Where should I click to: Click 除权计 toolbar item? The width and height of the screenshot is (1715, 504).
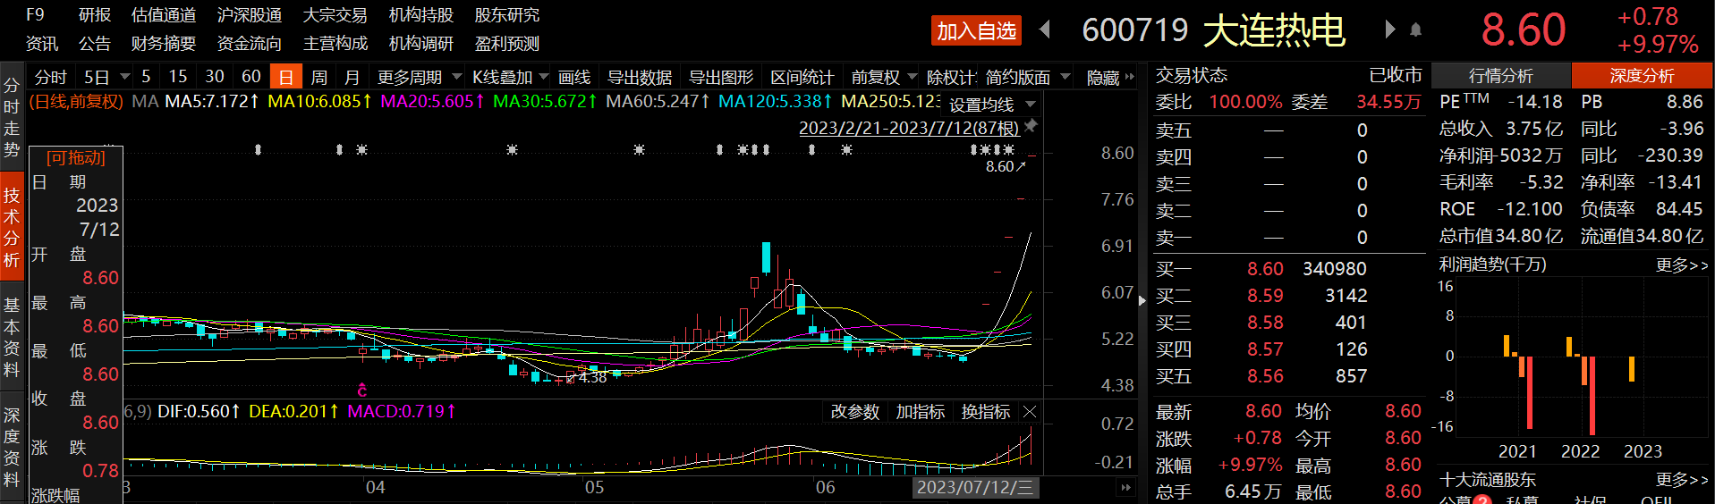950,78
